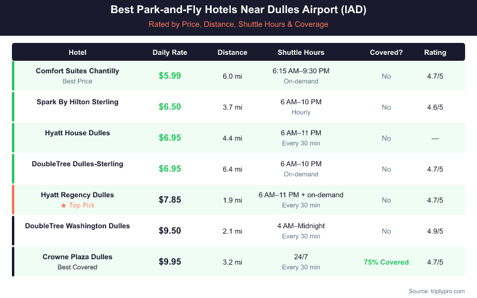Click the 4.9/5 rating value
Image resolution: width=477 pixels, height=298 pixels.
(x=435, y=231)
